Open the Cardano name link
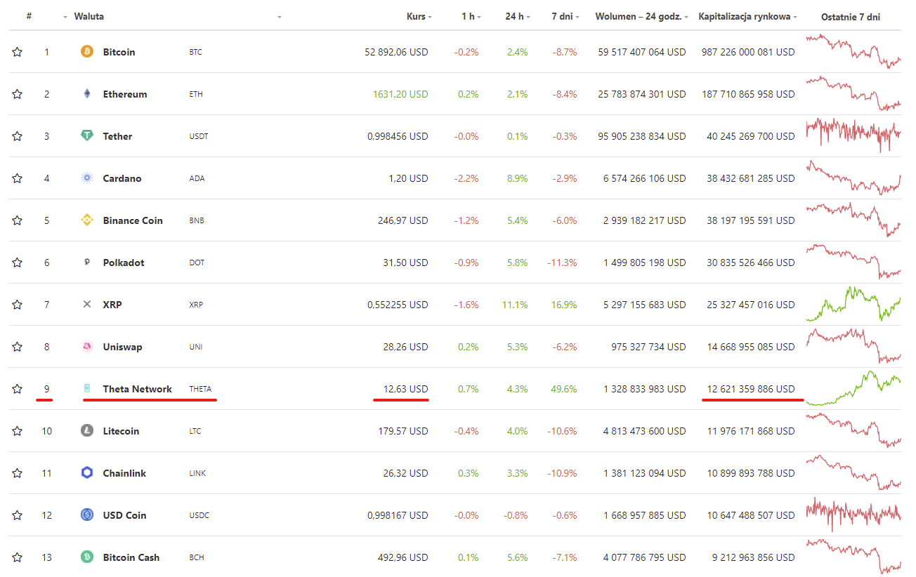 coord(122,178)
